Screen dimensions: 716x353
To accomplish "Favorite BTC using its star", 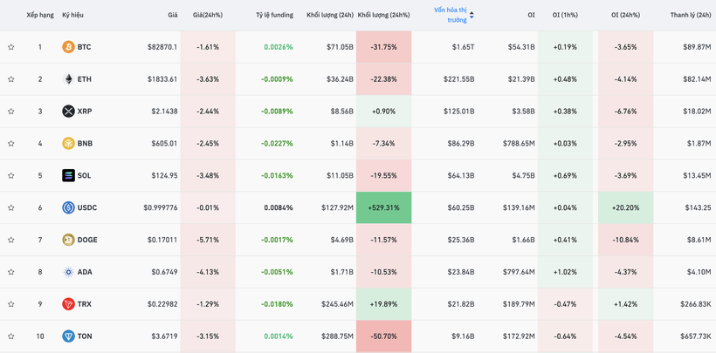I will 11,47.
